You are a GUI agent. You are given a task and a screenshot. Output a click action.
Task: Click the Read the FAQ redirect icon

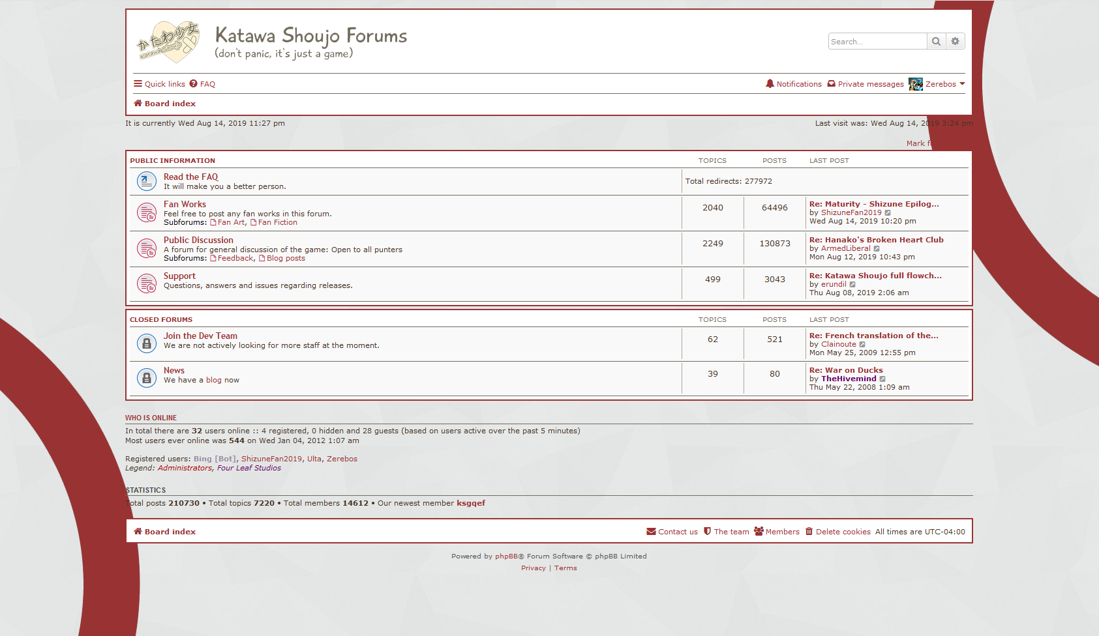146,181
